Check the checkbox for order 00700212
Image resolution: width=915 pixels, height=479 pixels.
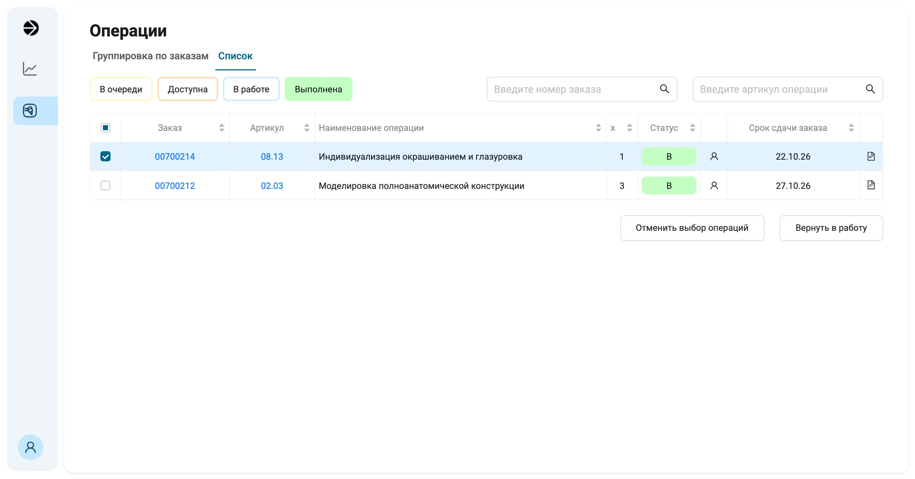[105, 186]
